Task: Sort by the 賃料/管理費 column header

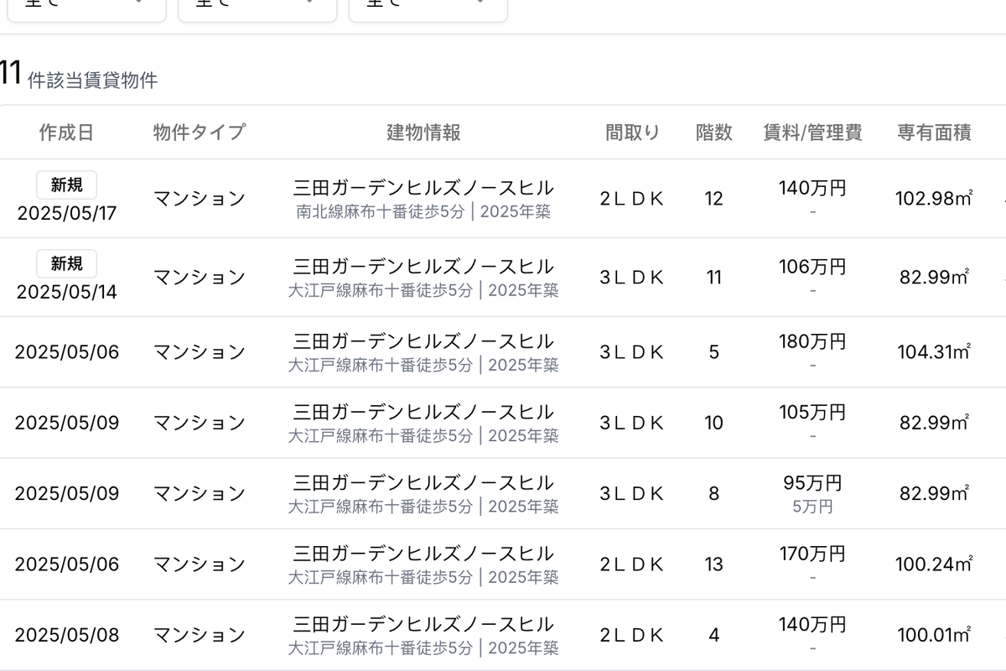Action: point(810,132)
